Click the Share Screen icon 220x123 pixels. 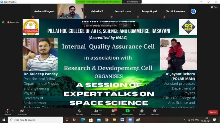point(127,112)
